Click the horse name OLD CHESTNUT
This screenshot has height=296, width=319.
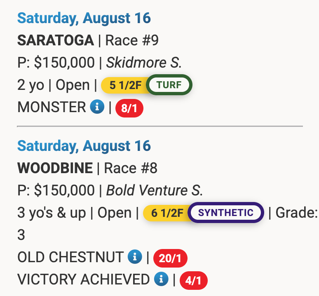pyautogui.click(x=70, y=257)
